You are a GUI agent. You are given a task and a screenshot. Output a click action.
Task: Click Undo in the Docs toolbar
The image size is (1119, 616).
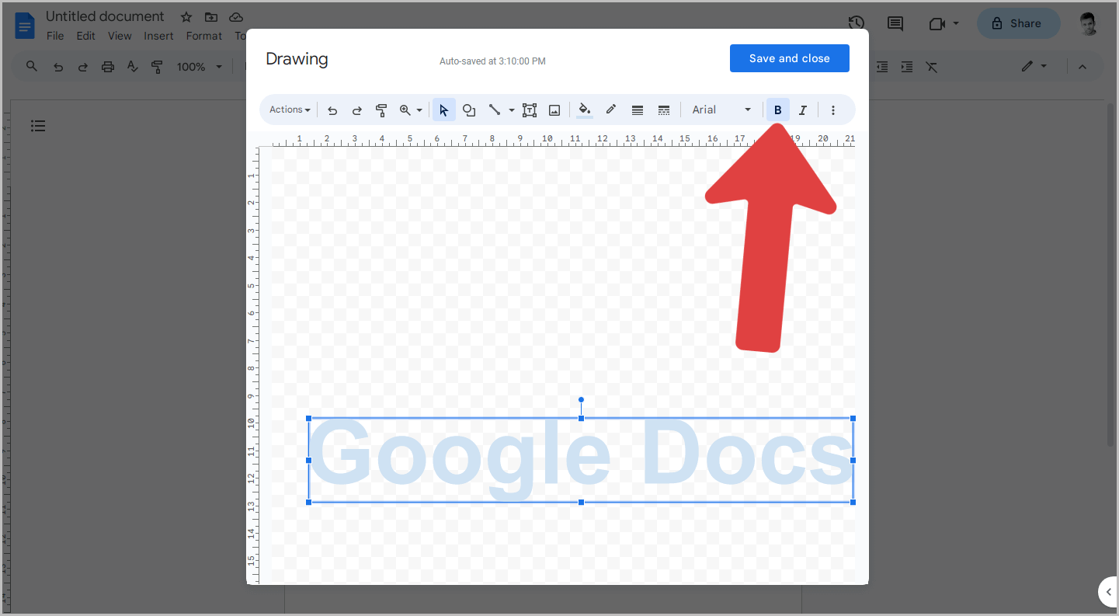click(58, 67)
